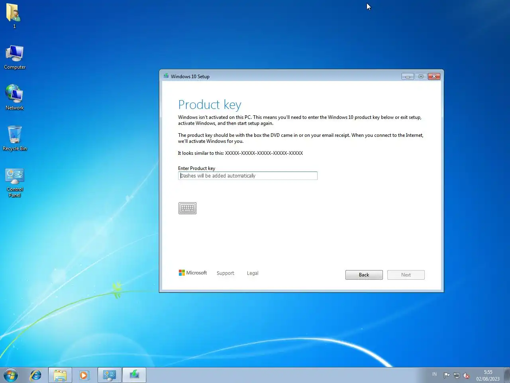
Task: Close the Windows 10 Setup window
Action: tap(434, 76)
